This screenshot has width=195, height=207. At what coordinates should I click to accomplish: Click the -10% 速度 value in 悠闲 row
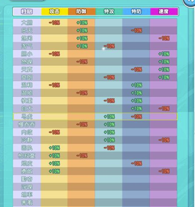point(164,38)
